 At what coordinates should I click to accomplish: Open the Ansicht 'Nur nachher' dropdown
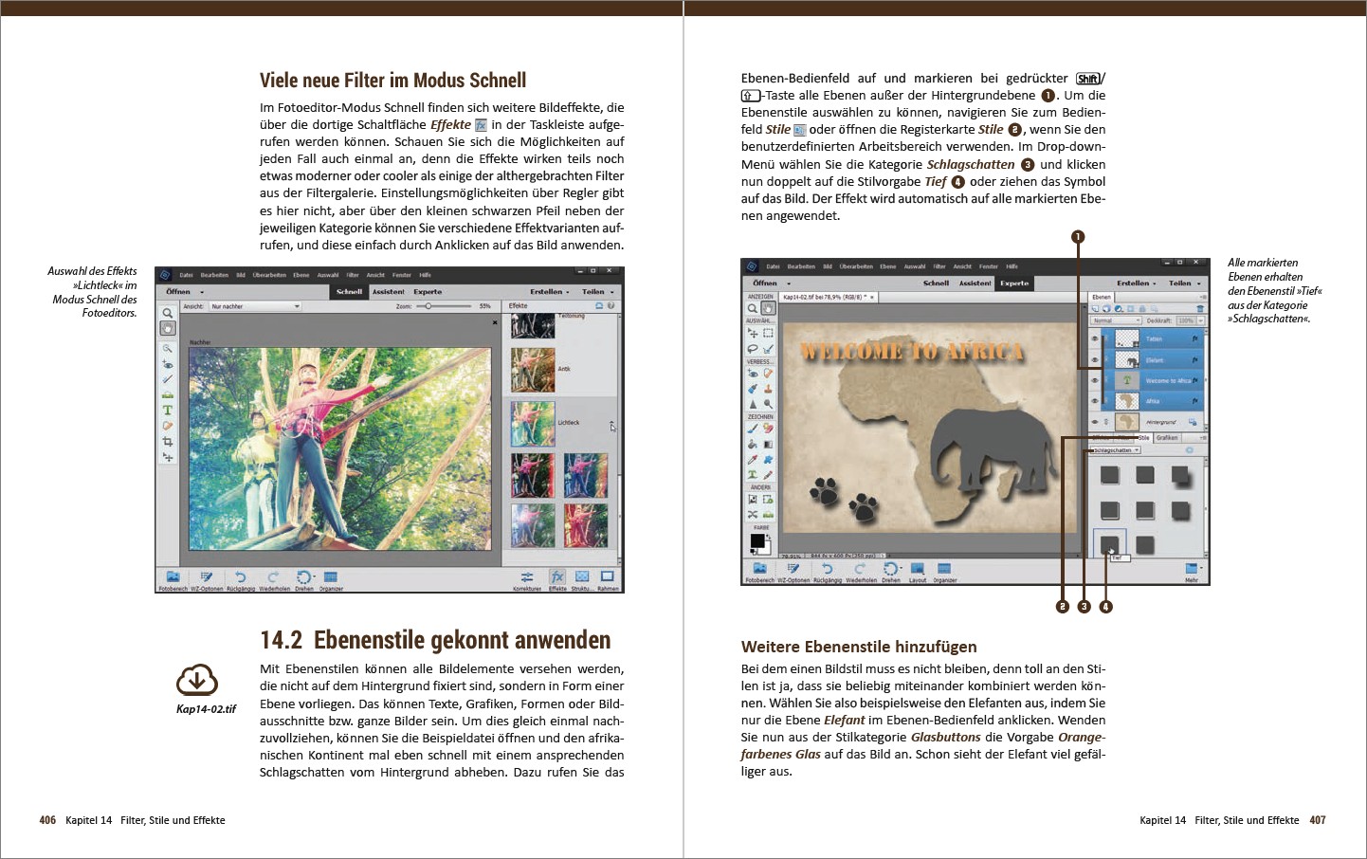tap(255, 306)
